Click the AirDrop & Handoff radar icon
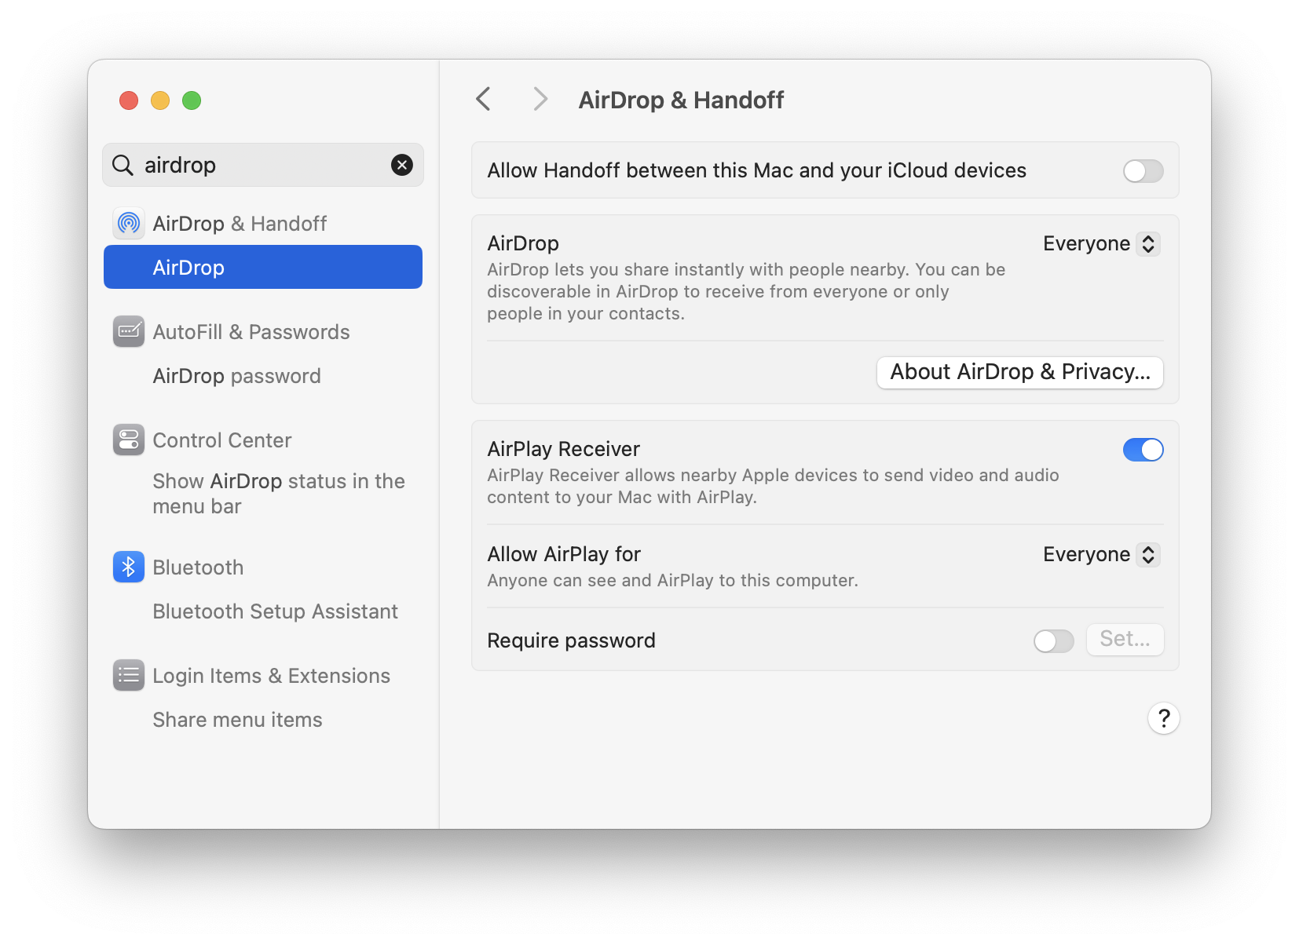This screenshot has width=1299, height=945. [129, 224]
